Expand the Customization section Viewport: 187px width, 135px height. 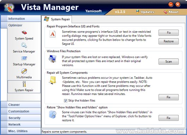click(x=21, y=111)
